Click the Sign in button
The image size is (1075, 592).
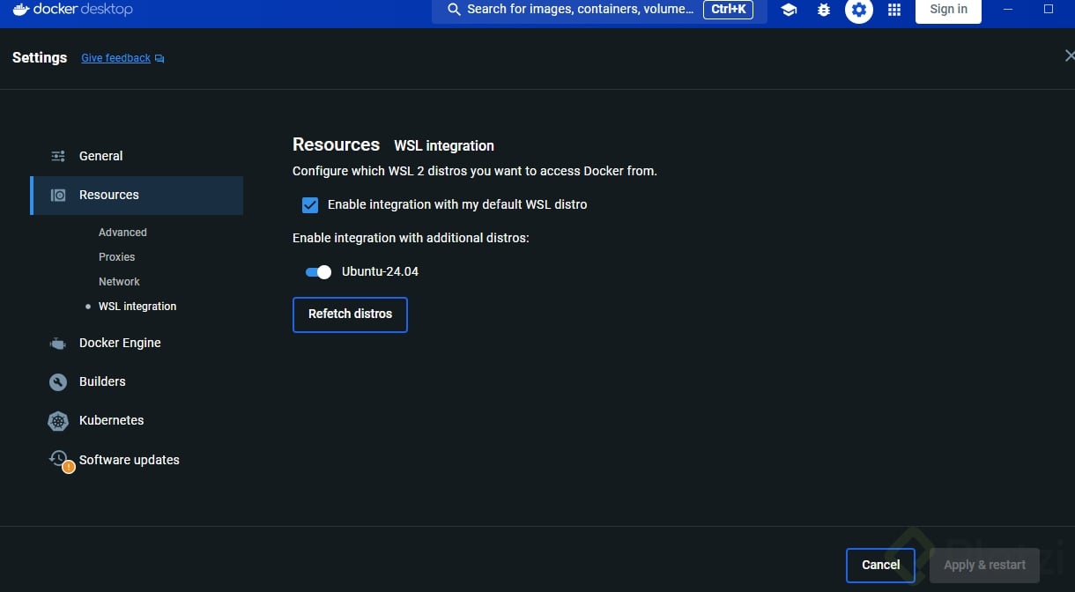(x=948, y=10)
